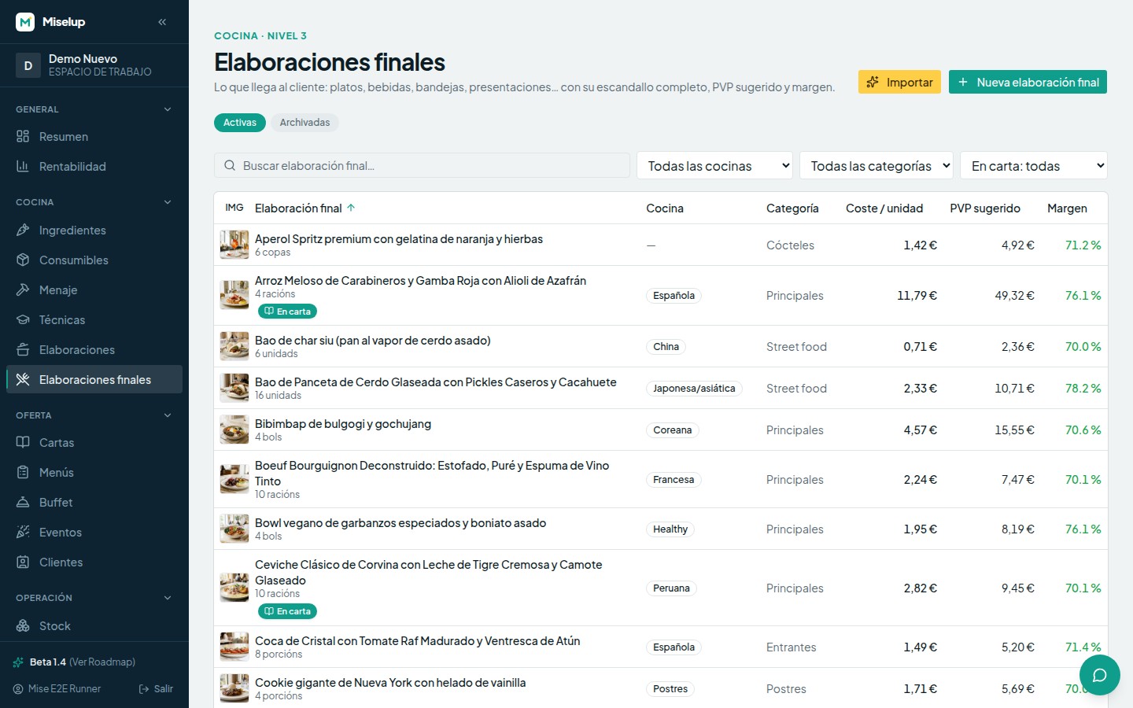Click Nueva elaboración final button

pyautogui.click(x=1028, y=82)
